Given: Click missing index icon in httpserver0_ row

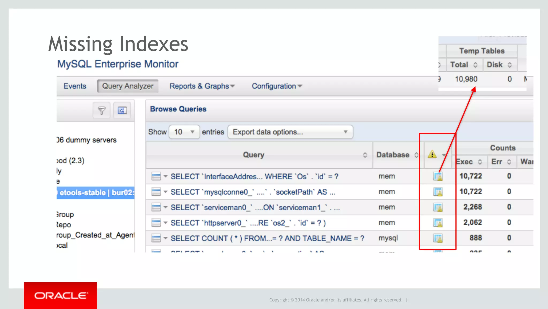Looking at the screenshot, I should click(438, 223).
